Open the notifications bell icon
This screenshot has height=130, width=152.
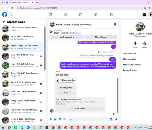coord(150,15)
